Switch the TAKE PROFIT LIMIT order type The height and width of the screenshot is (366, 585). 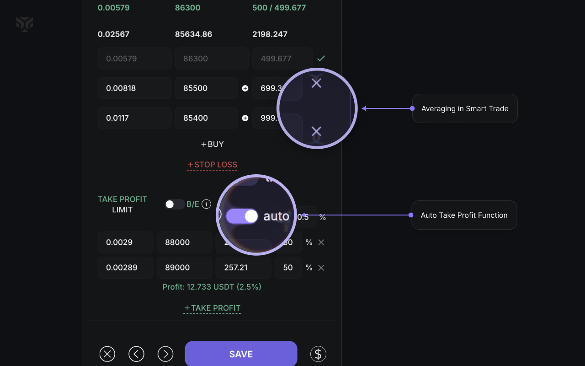click(122, 210)
